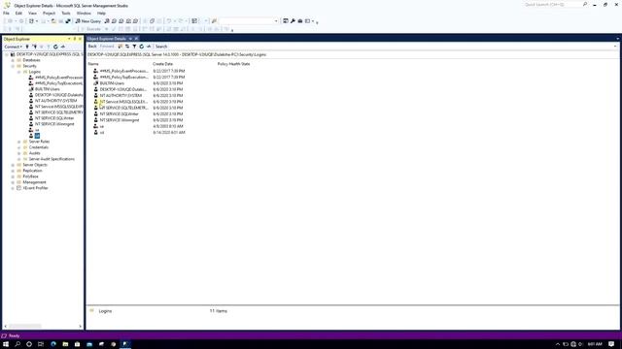The width and height of the screenshot is (622, 349).
Task: Open the Edit menu
Action: 18,13
